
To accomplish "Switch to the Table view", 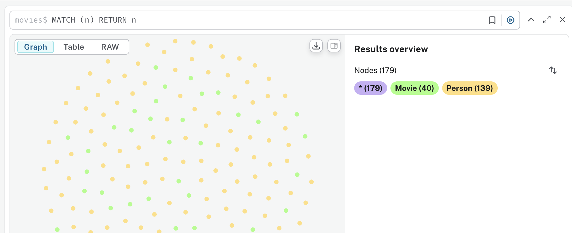I will [x=74, y=47].
